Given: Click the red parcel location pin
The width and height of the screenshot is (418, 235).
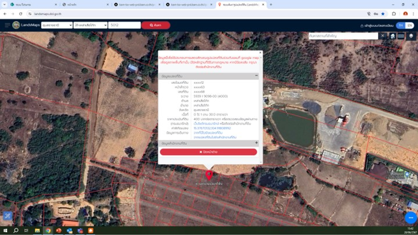Looking at the screenshot, I should pos(209,175).
